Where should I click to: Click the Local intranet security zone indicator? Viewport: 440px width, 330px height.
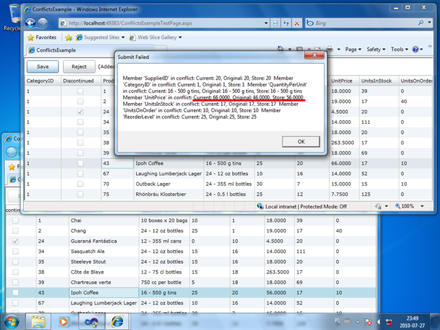[302, 206]
